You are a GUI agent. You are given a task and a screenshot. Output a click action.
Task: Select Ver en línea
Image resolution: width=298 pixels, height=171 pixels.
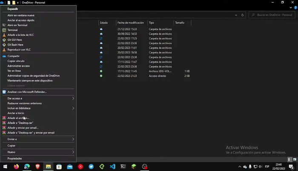[x=38, y=71]
